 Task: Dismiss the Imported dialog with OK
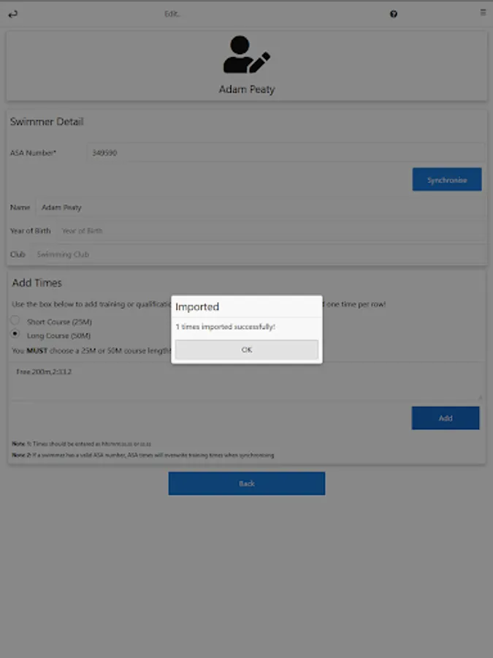(x=247, y=349)
